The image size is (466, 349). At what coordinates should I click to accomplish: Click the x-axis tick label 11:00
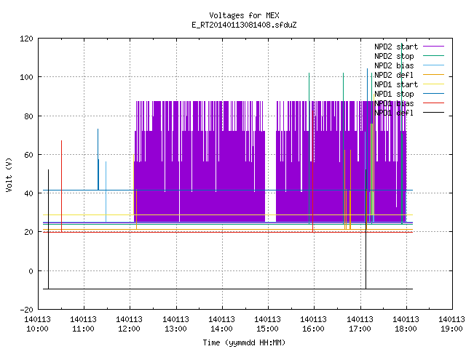tap(84, 329)
